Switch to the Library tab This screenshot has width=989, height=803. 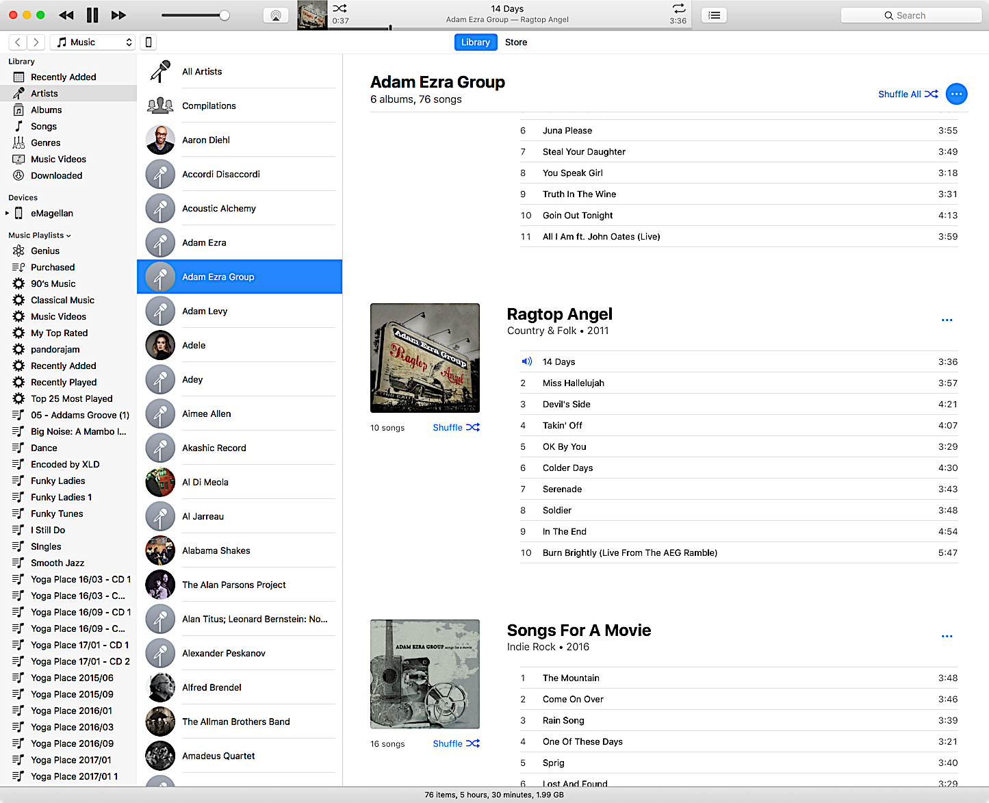[x=476, y=42]
